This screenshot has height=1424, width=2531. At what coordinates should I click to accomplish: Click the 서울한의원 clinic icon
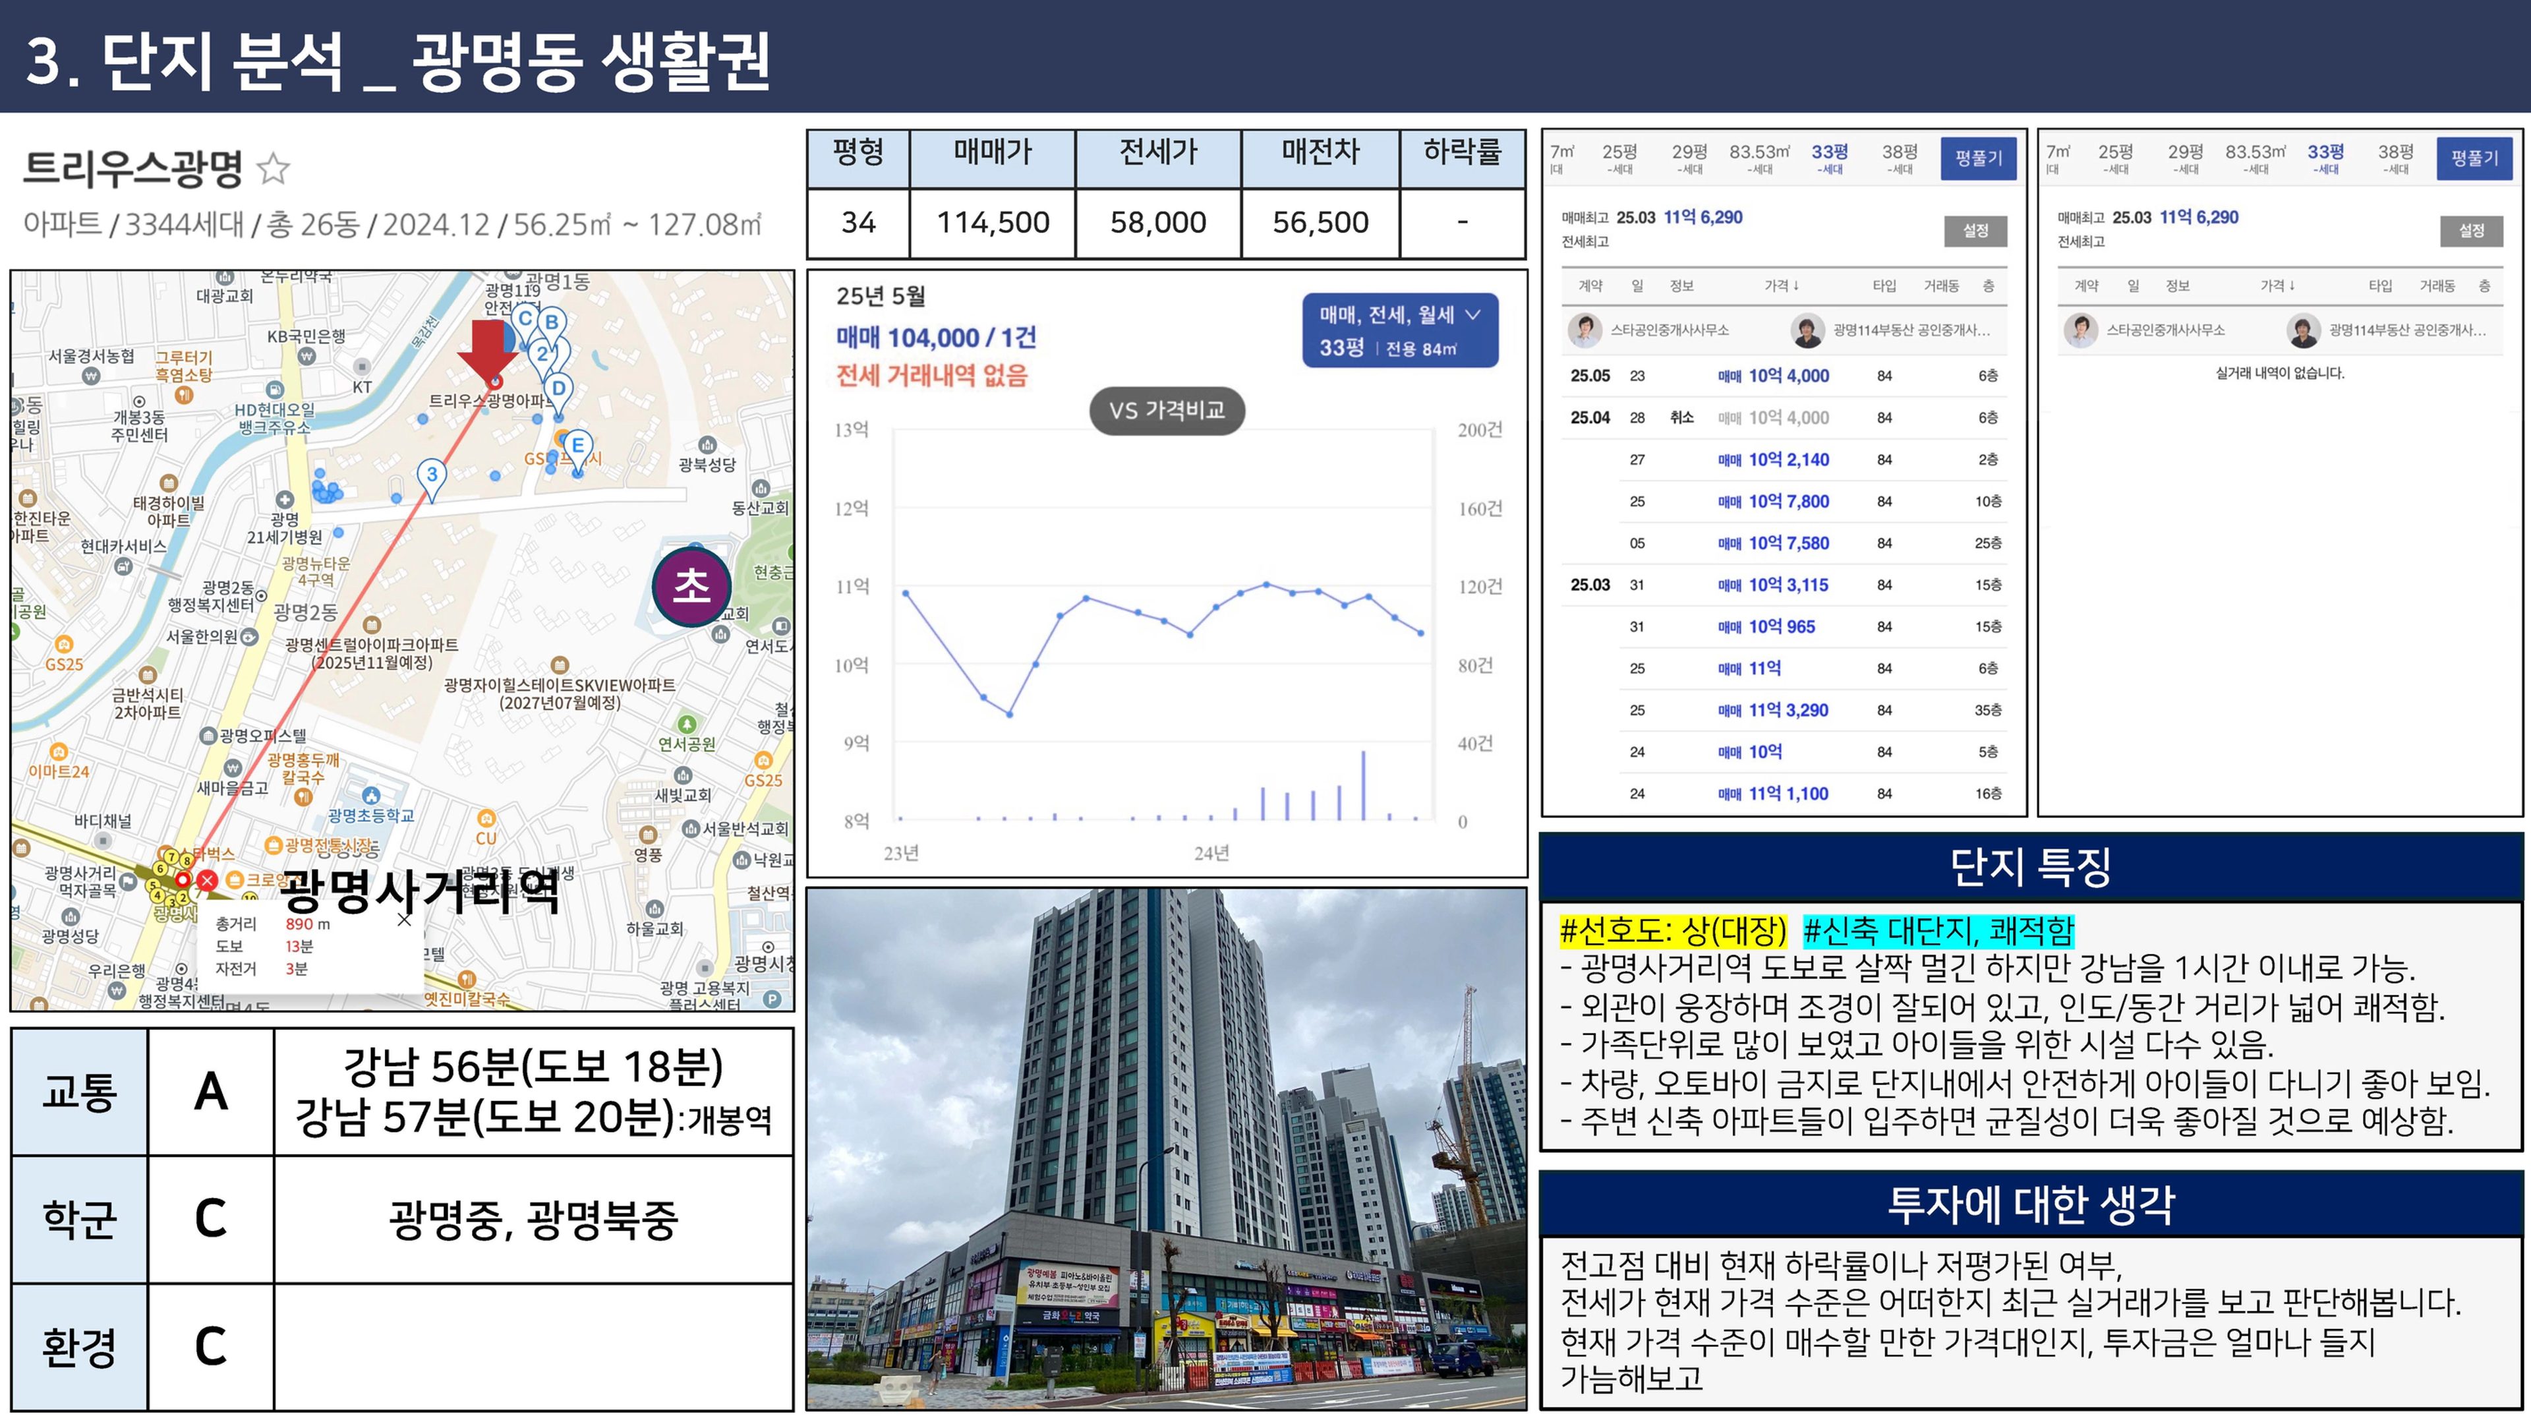(x=250, y=637)
